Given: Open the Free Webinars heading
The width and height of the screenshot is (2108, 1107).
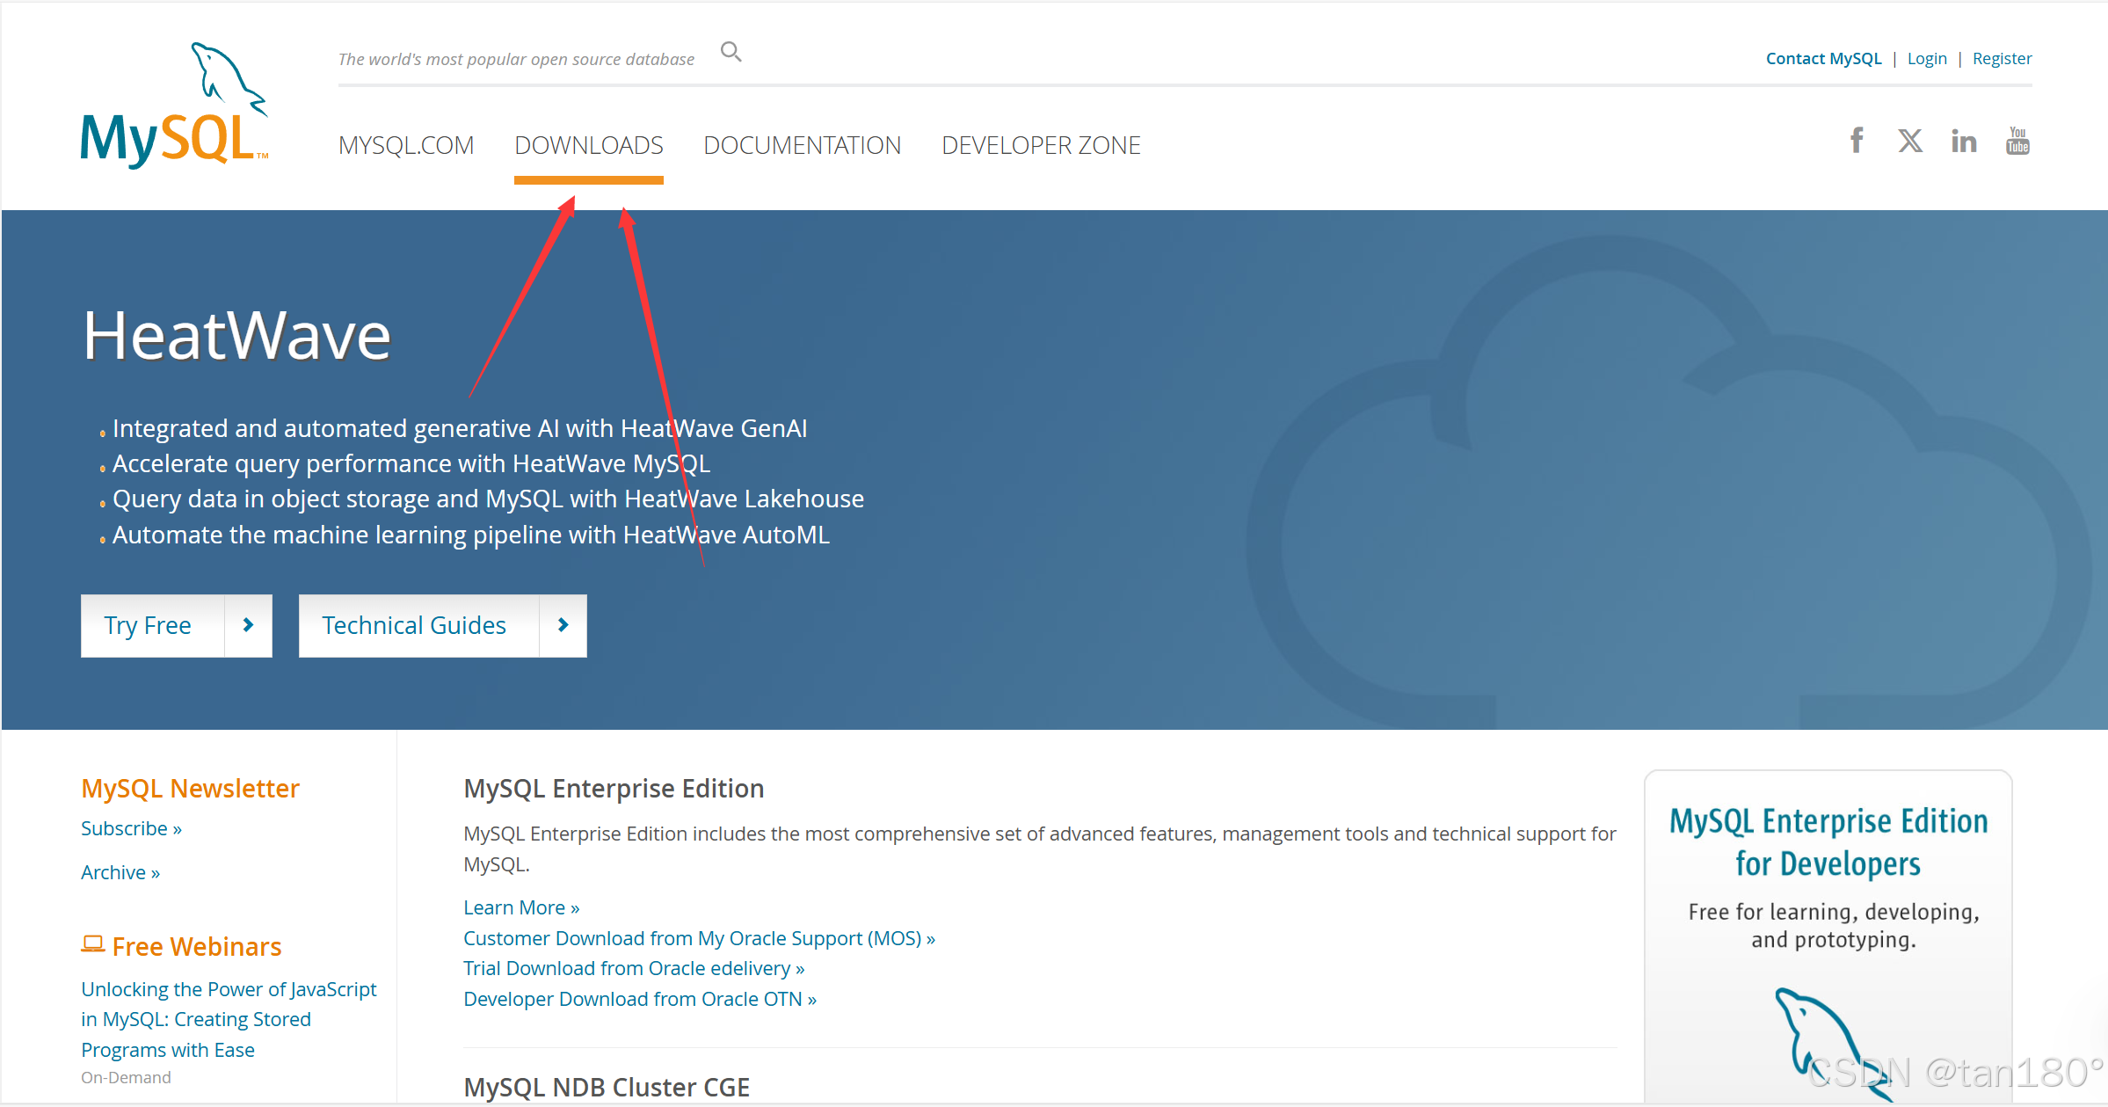Looking at the screenshot, I should pyautogui.click(x=197, y=946).
